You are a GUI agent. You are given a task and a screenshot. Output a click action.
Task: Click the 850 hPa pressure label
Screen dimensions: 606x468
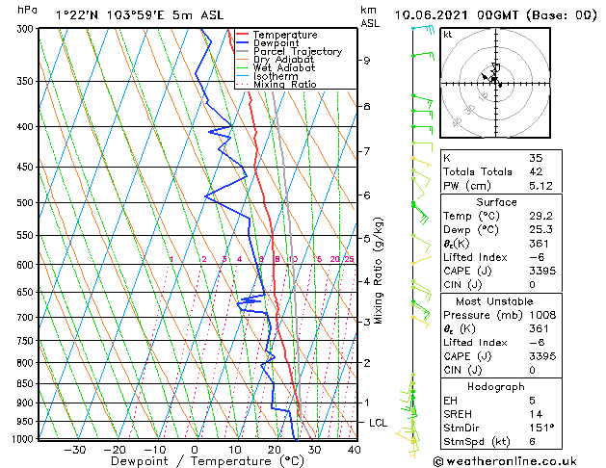pyautogui.click(x=27, y=383)
